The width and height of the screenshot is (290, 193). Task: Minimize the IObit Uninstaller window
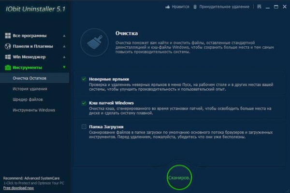tap(268, 7)
